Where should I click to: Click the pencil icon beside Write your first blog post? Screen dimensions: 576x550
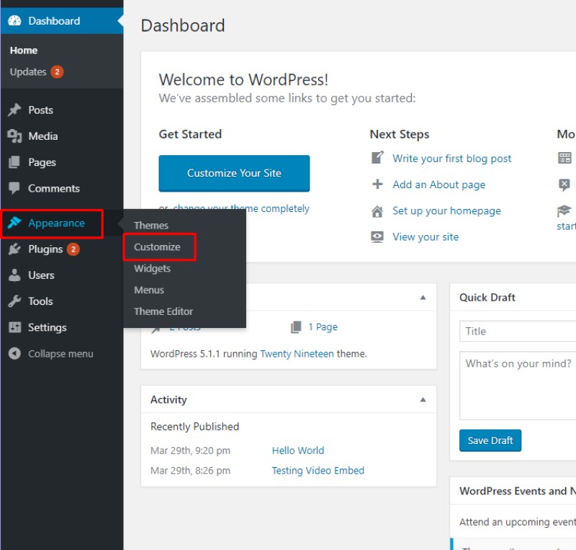click(377, 158)
